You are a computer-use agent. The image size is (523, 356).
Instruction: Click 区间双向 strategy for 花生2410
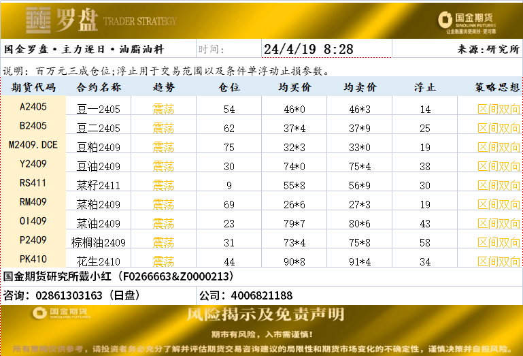click(x=499, y=261)
